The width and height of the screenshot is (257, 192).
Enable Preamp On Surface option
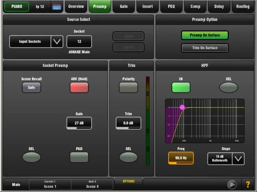point(205,35)
